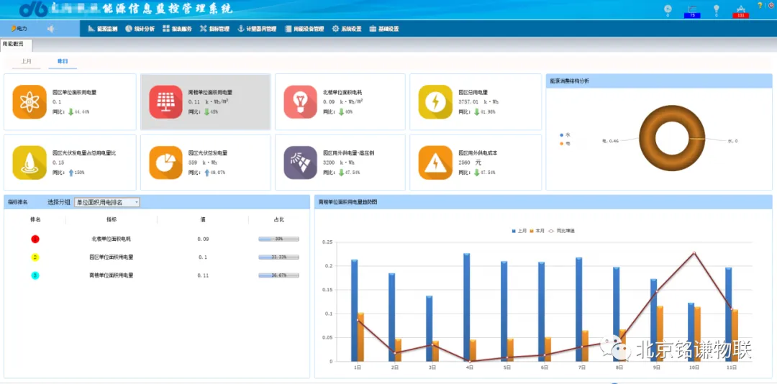
Task: Open the 计量器具管理 menu
Action: click(258, 29)
